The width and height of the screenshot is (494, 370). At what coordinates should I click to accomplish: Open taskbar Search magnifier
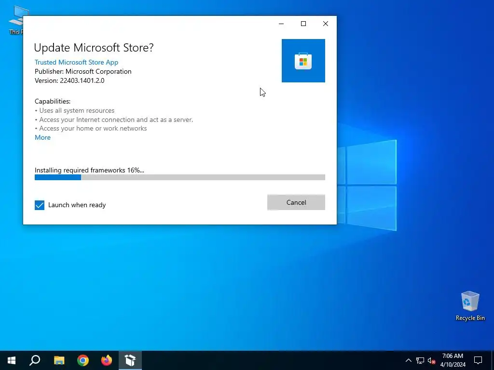[x=35, y=360]
